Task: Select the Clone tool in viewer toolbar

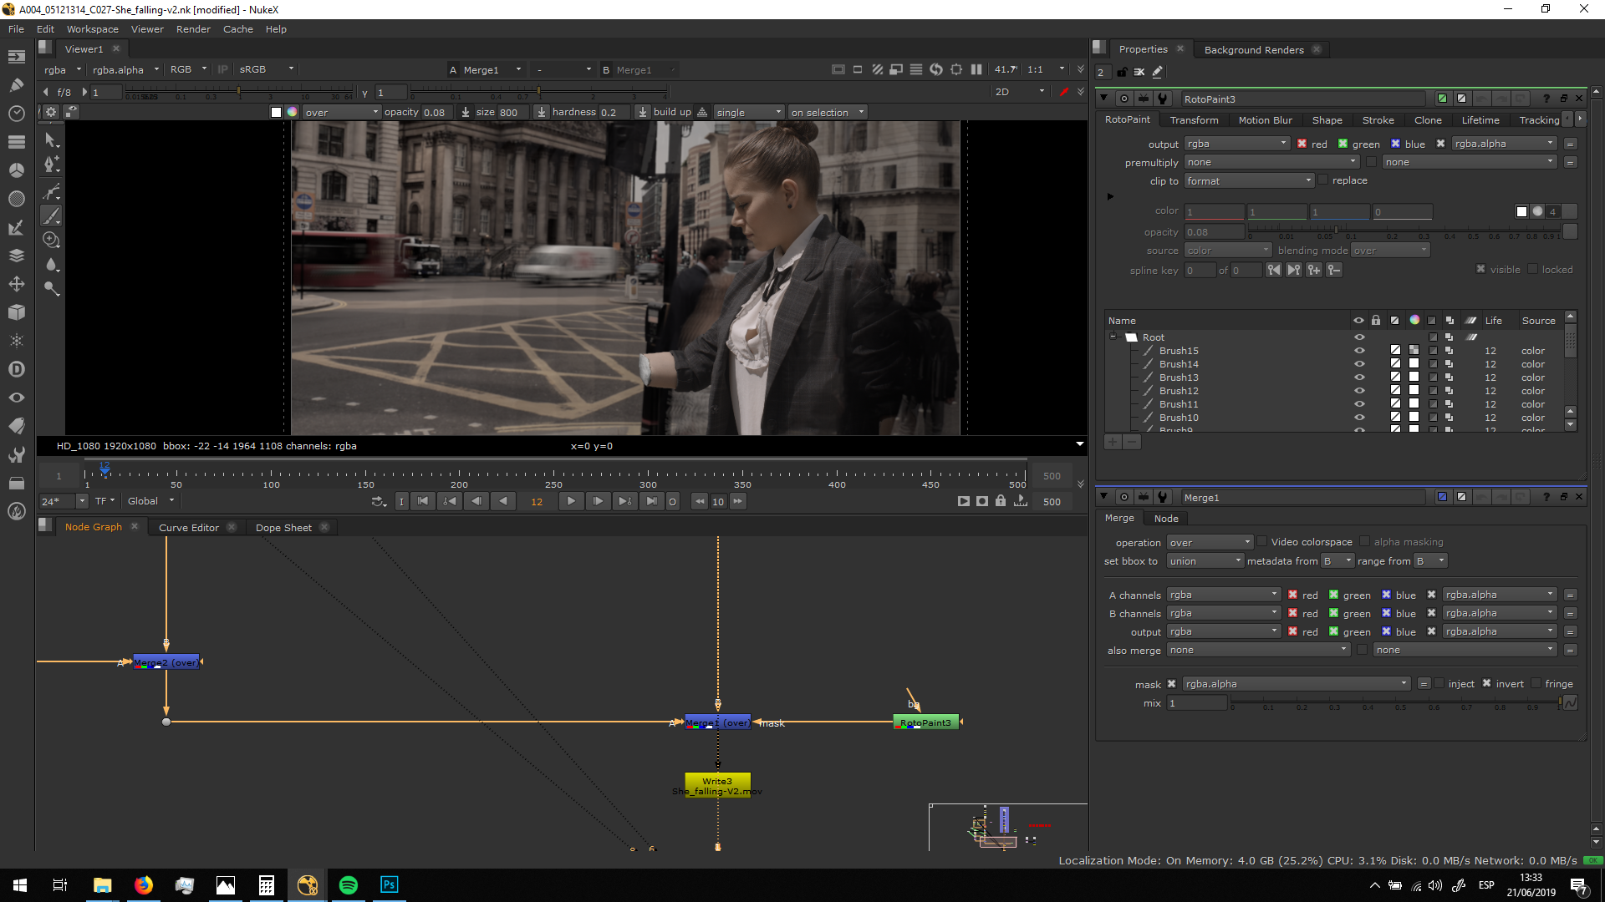Action: click(51, 241)
